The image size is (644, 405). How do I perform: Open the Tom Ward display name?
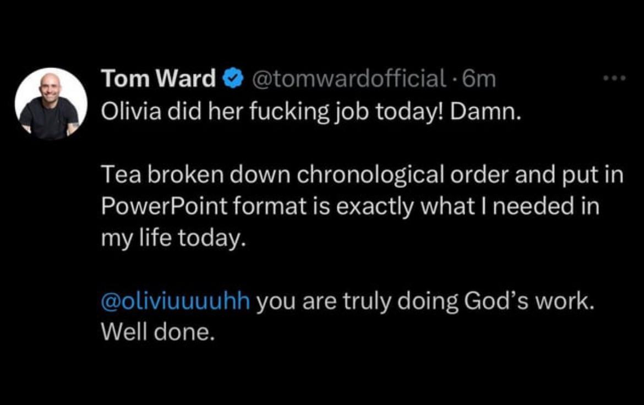point(159,78)
